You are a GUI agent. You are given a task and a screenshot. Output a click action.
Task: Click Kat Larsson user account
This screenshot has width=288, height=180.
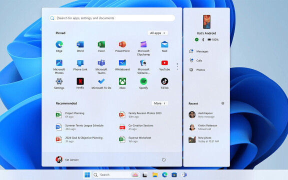tap(67, 159)
